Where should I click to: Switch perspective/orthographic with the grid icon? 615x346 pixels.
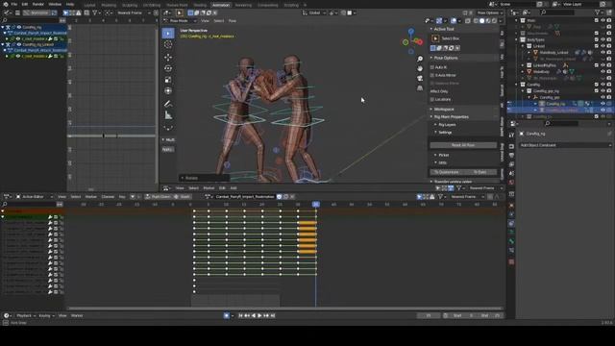(x=420, y=88)
